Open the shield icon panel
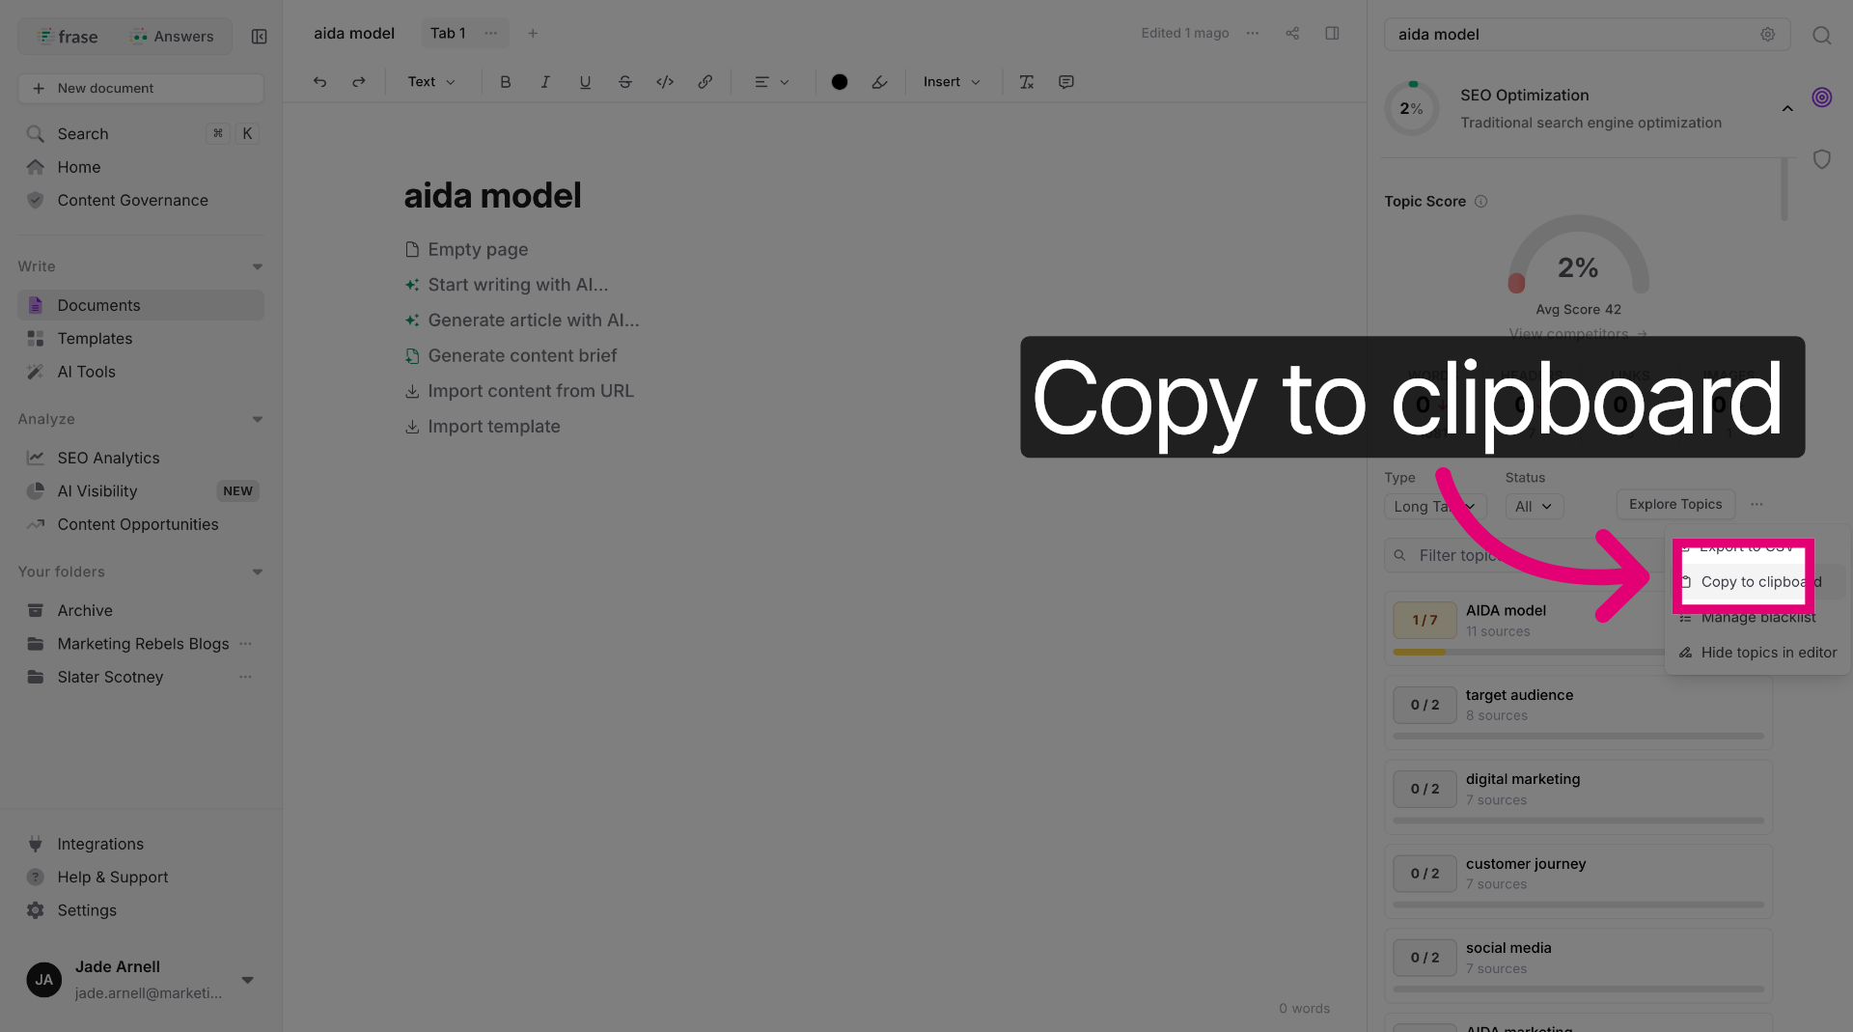 (x=1821, y=159)
